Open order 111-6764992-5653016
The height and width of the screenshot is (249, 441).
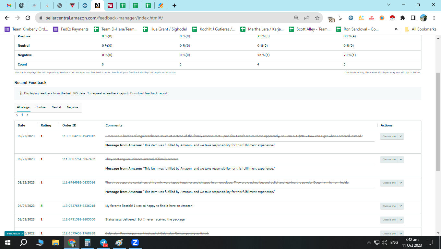pos(78,183)
